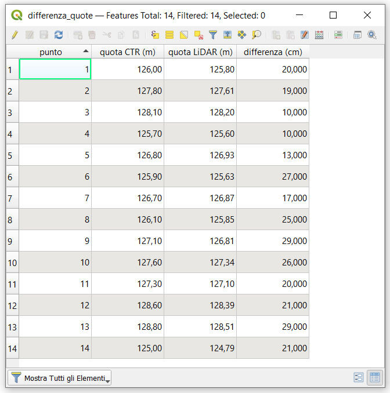
Task: Open Filter/Select features using form funnel icon
Action: [213, 35]
